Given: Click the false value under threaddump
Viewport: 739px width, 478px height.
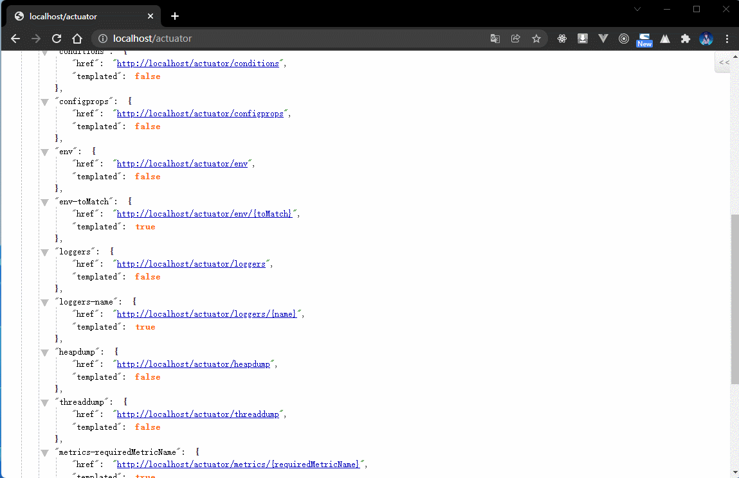Looking at the screenshot, I should click(147, 427).
